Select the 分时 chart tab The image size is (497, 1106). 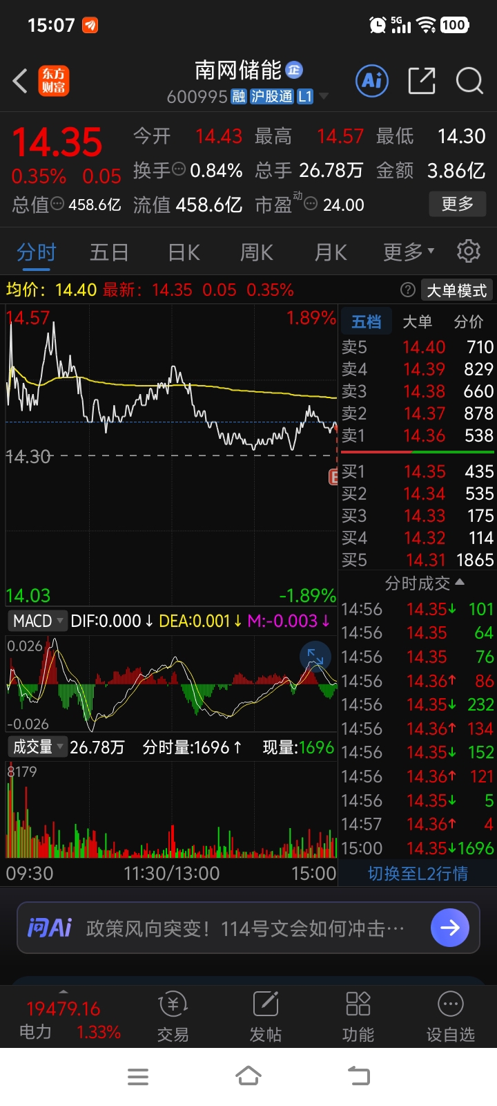tap(37, 252)
